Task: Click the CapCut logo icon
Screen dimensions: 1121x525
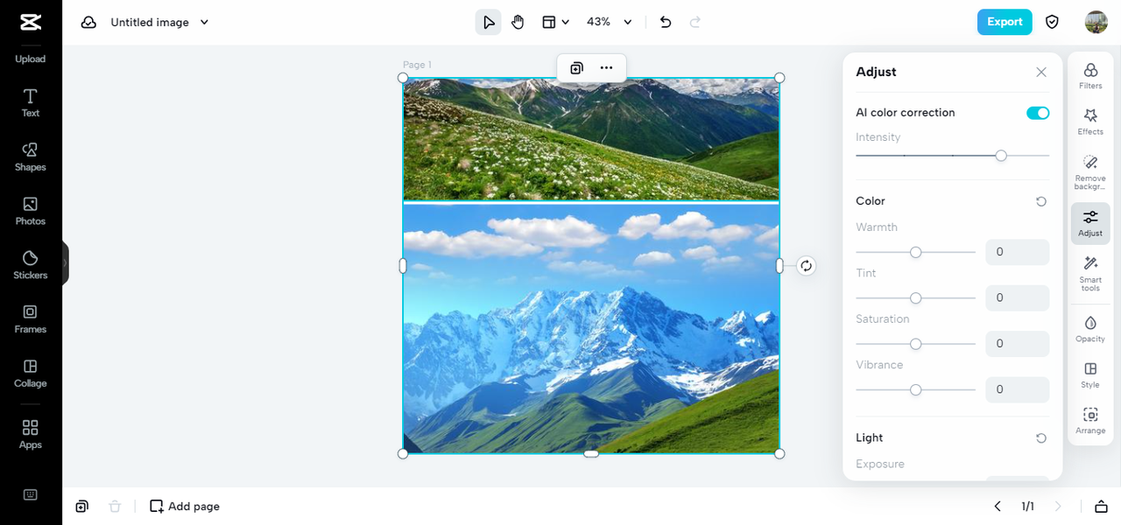Action: 31,22
